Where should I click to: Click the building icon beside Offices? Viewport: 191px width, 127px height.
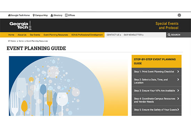tap(66, 15)
